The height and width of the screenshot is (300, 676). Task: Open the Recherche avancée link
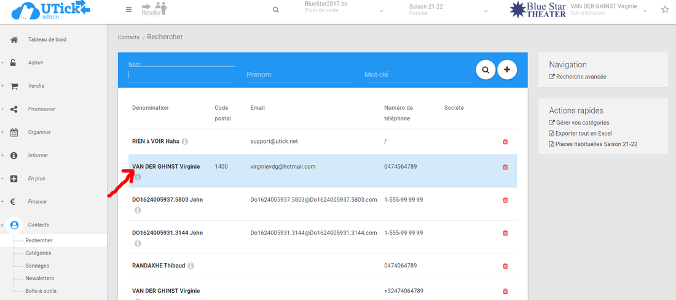[581, 77]
